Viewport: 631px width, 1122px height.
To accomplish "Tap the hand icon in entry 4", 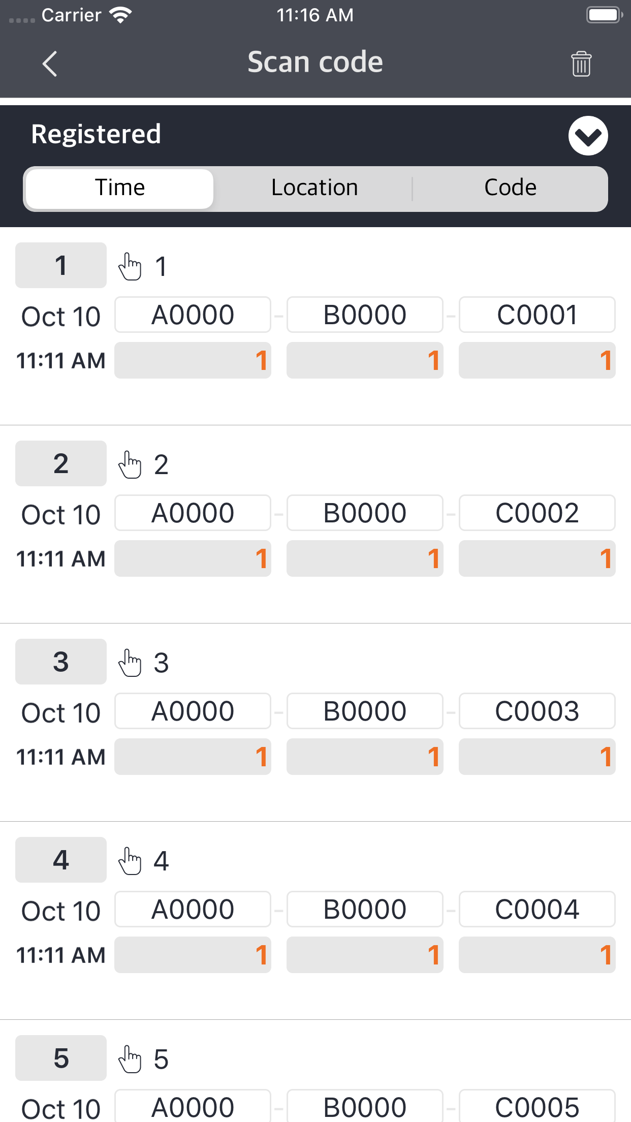I will pyautogui.click(x=130, y=861).
